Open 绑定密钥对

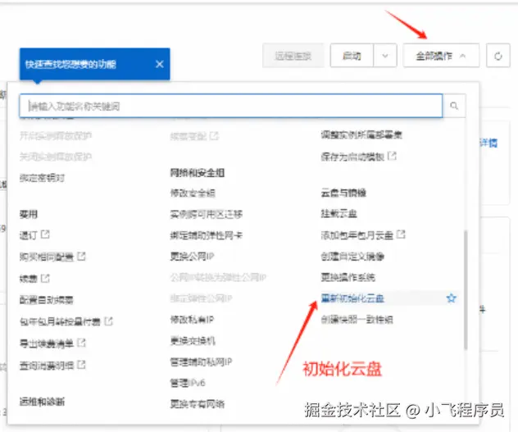[42, 178]
